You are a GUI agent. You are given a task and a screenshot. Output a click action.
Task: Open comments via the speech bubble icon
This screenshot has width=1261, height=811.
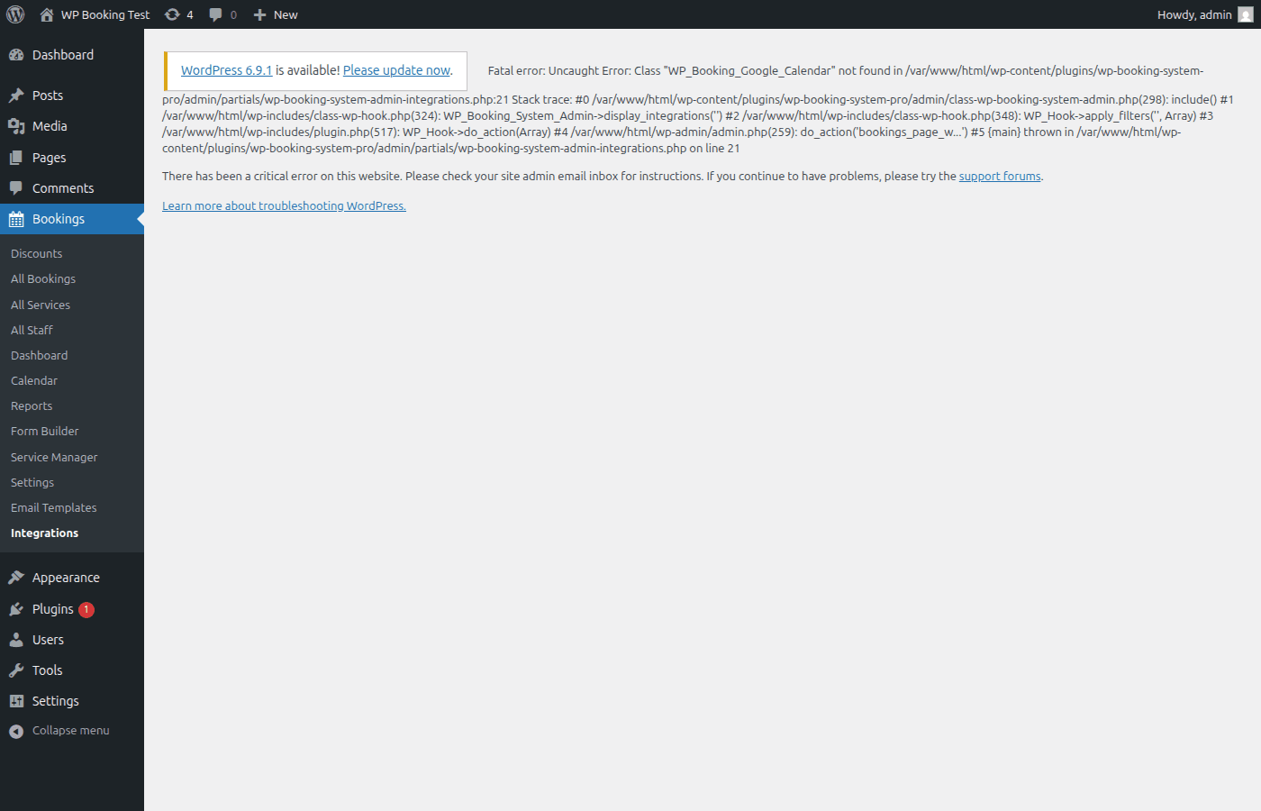(x=214, y=14)
